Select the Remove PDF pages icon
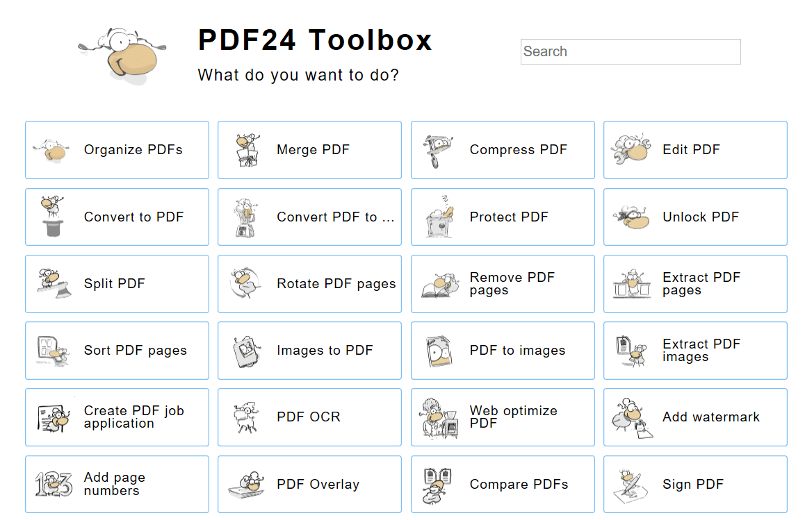The image size is (805, 520). point(440,285)
